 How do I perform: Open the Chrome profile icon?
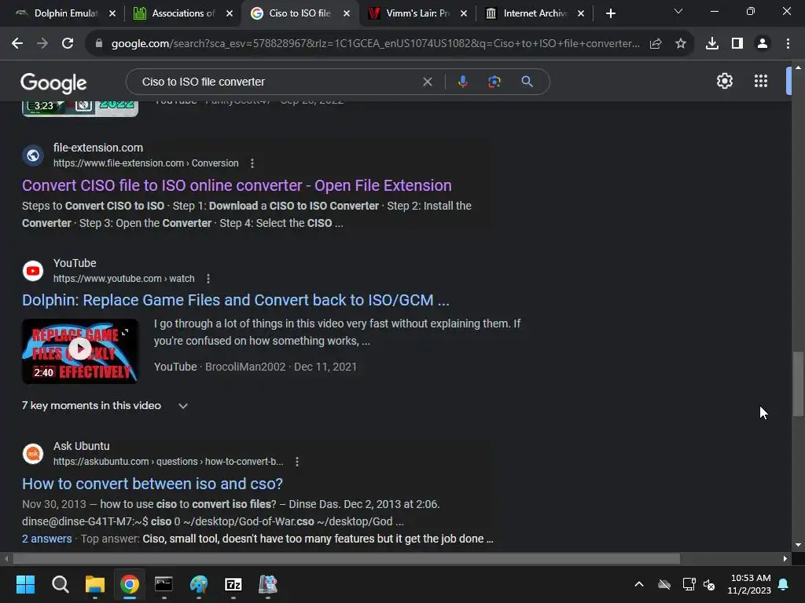[x=763, y=44]
